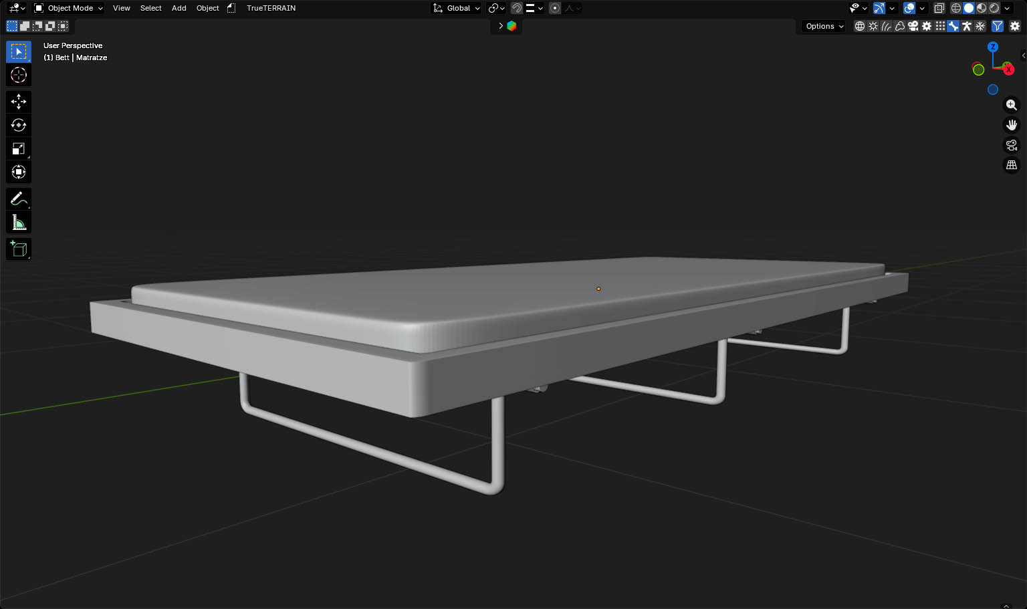Click the hand pan view icon

pyautogui.click(x=1012, y=125)
